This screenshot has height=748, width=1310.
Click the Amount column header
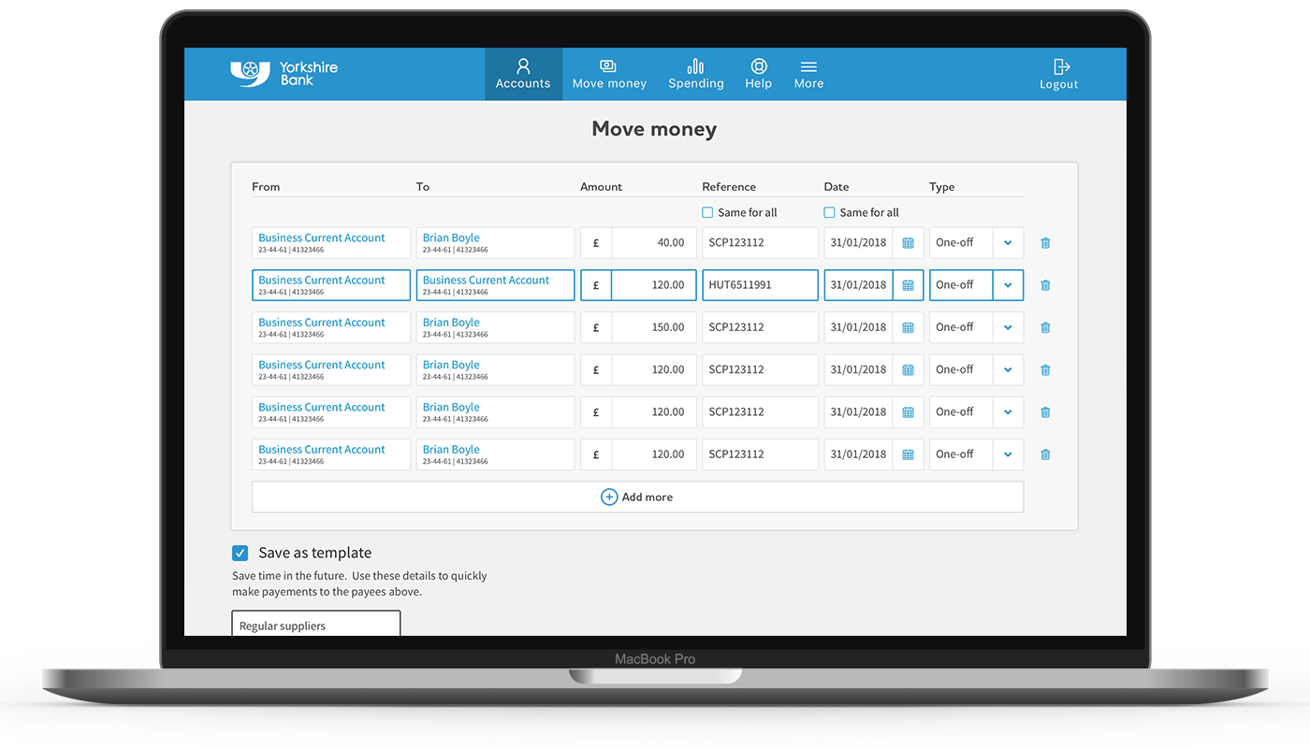click(x=601, y=187)
